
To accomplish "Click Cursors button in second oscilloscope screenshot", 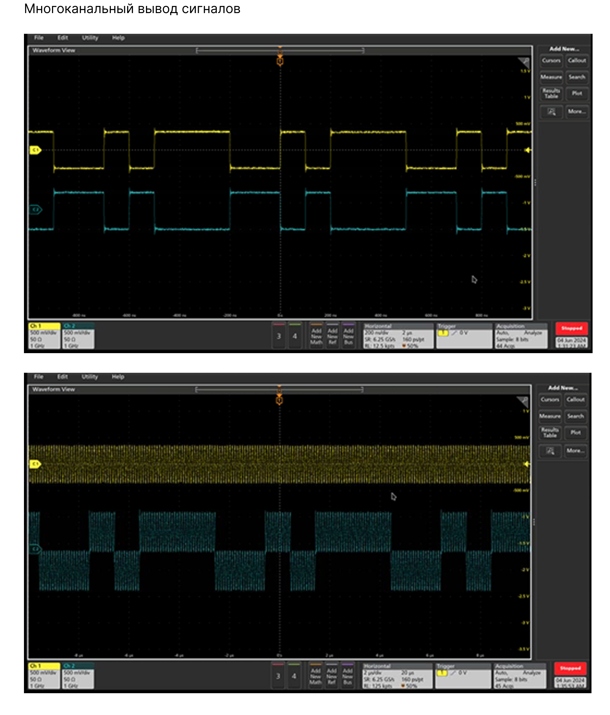I will [550, 400].
